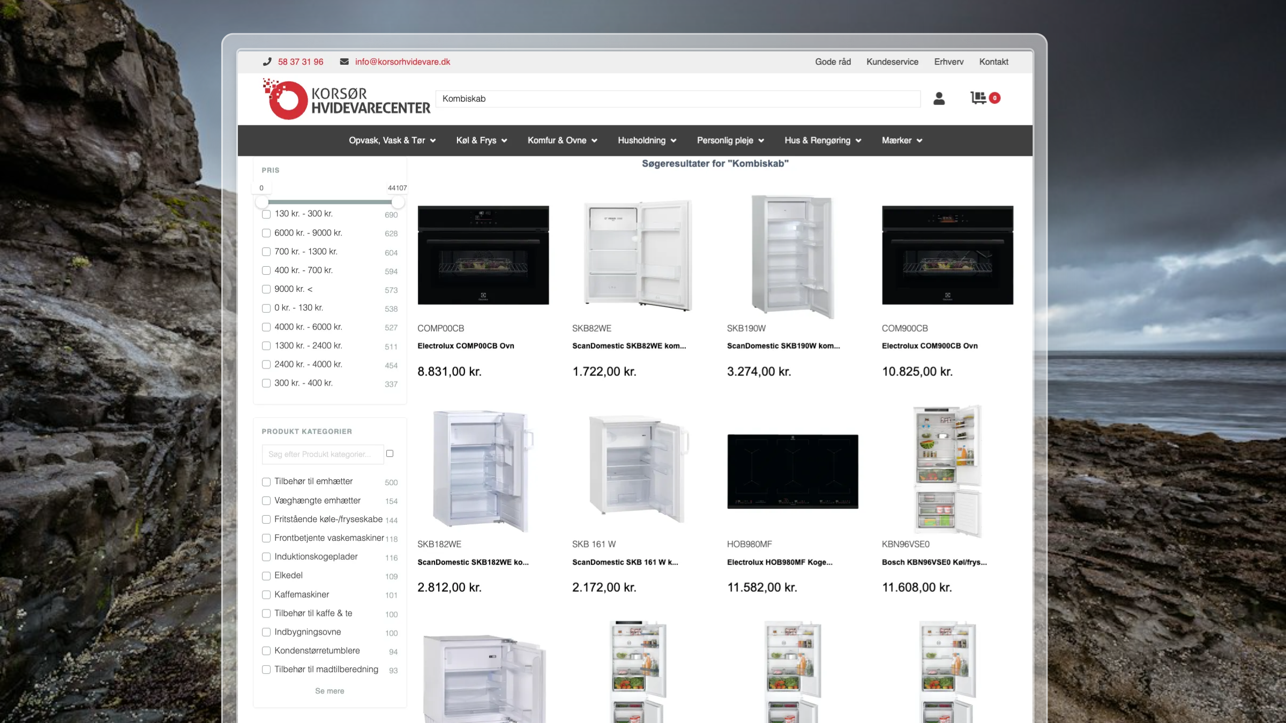Open Electrolux COM900CB oven image
Viewport: 1286px width, 723px height.
click(947, 255)
